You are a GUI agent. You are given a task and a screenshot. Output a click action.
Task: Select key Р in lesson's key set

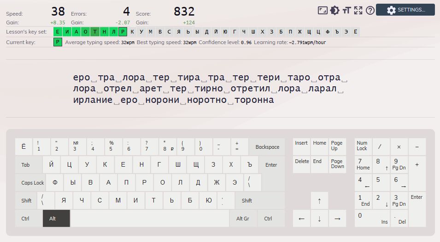(x=123, y=32)
